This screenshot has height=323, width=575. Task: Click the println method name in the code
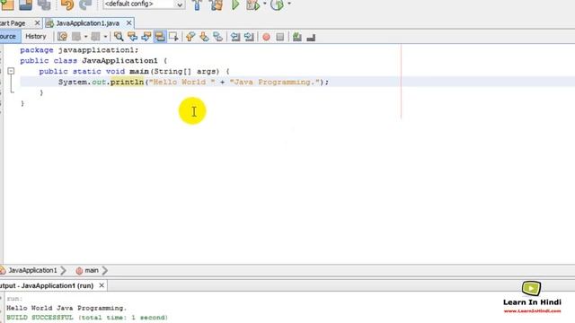tap(127, 82)
